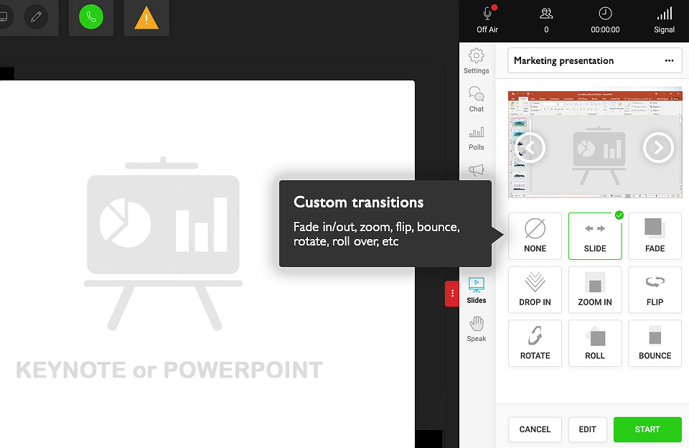Go to the previous slide arrow
This screenshot has height=448, width=689.
531,147
